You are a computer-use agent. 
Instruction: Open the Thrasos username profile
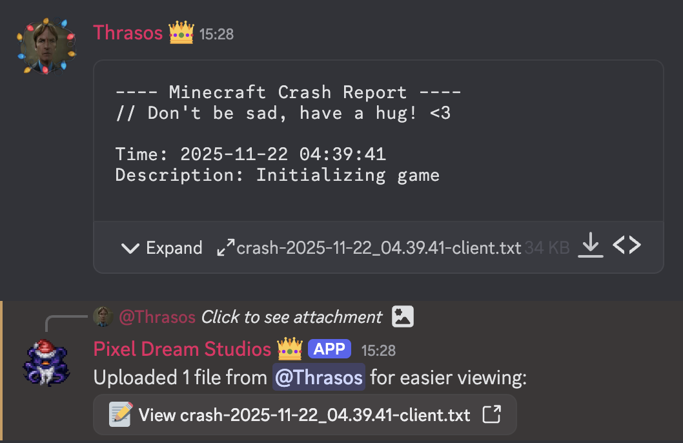128,33
